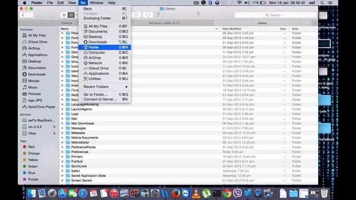Open Wi-Fi status in menu bar
Screen dimensions: 356x200
tap(239, 3)
